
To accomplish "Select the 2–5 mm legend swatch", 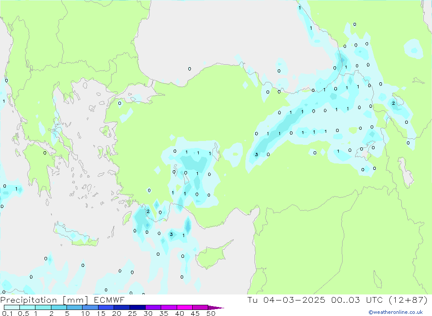I will coord(59,307).
